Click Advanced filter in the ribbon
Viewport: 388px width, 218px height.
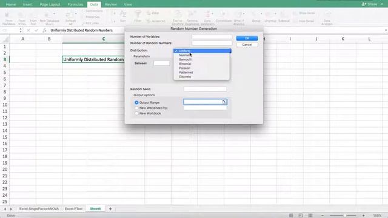(156, 21)
